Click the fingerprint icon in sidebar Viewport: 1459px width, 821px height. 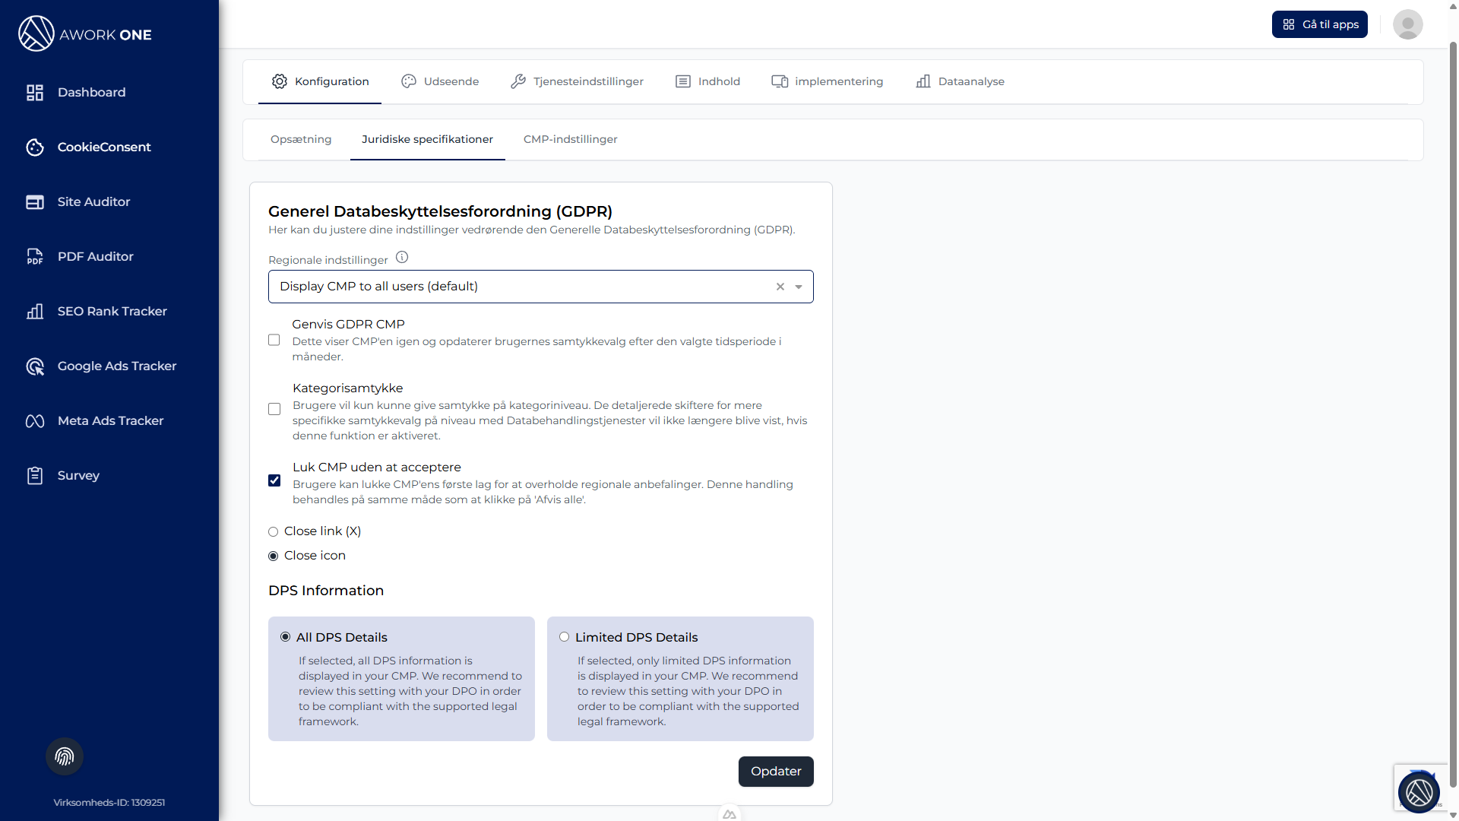tap(65, 756)
